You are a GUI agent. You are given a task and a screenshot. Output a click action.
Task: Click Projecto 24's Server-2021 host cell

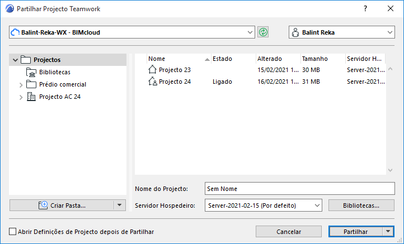click(x=366, y=82)
